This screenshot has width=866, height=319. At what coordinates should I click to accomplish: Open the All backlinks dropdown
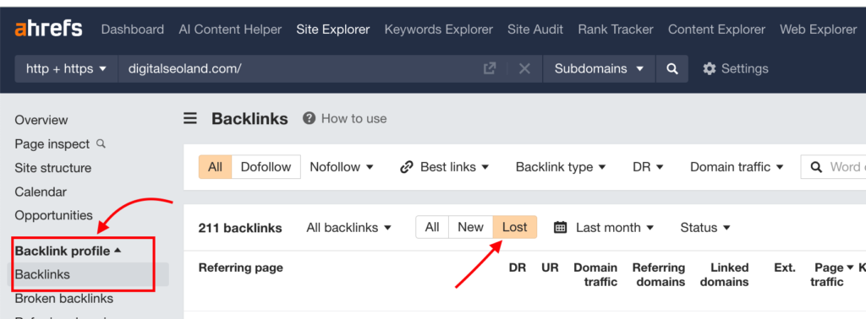pyautogui.click(x=348, y=228)
